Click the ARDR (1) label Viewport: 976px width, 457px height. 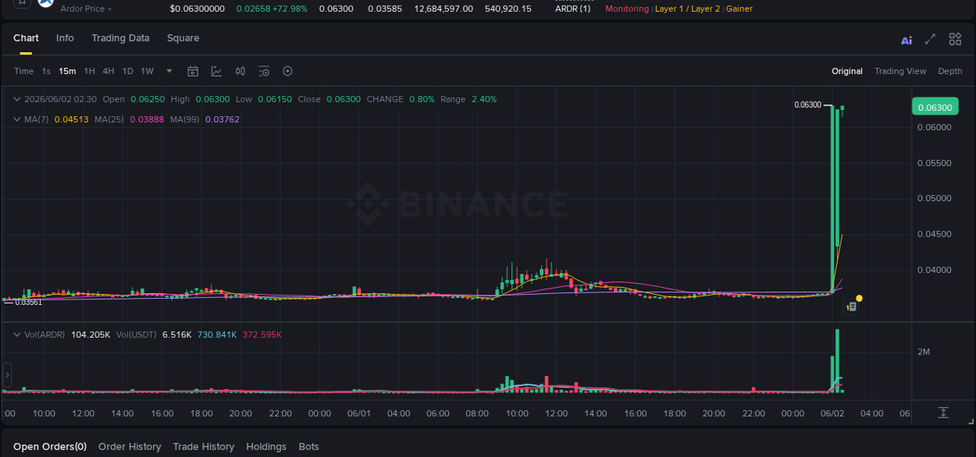pos(572,9)
